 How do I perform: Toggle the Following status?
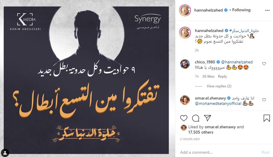click(241, 10)
